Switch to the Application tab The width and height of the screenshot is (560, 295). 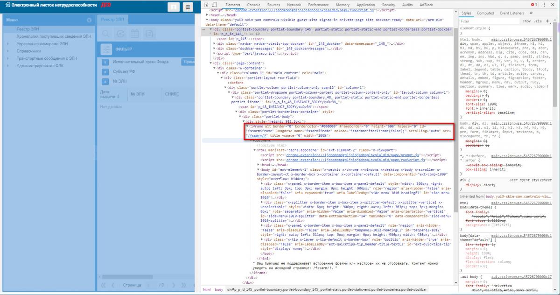click(x=365, y=5)
